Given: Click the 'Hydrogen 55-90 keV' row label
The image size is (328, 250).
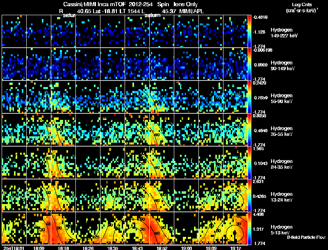Looking at the screenshot, I should pos(282,99).
